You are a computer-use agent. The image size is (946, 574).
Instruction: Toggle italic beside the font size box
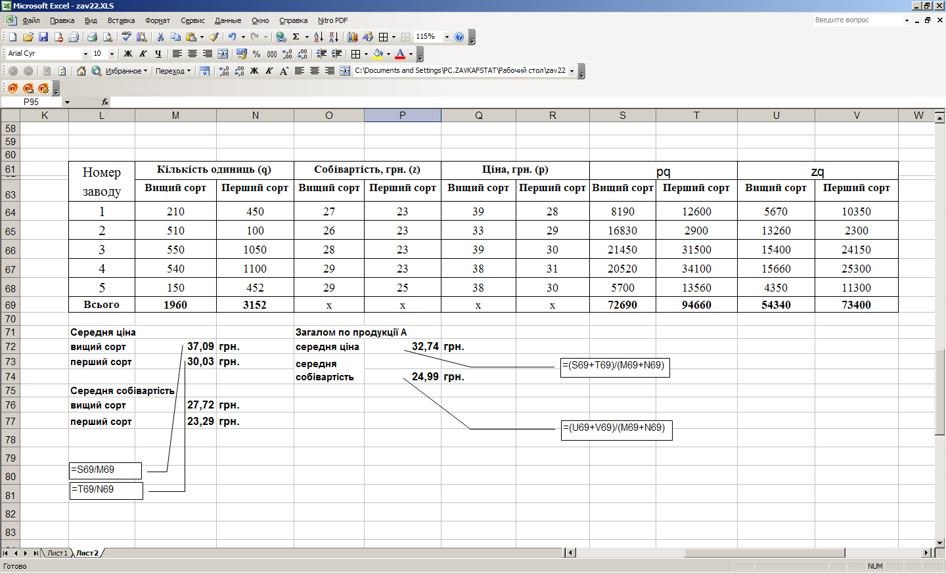(x=143, y=54)
